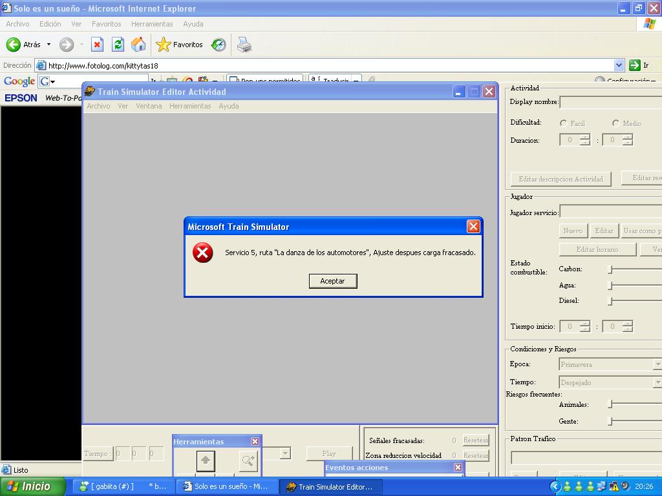
Task: Open the Herramientas menu in Internet Explorer
Action: (151, 24)
